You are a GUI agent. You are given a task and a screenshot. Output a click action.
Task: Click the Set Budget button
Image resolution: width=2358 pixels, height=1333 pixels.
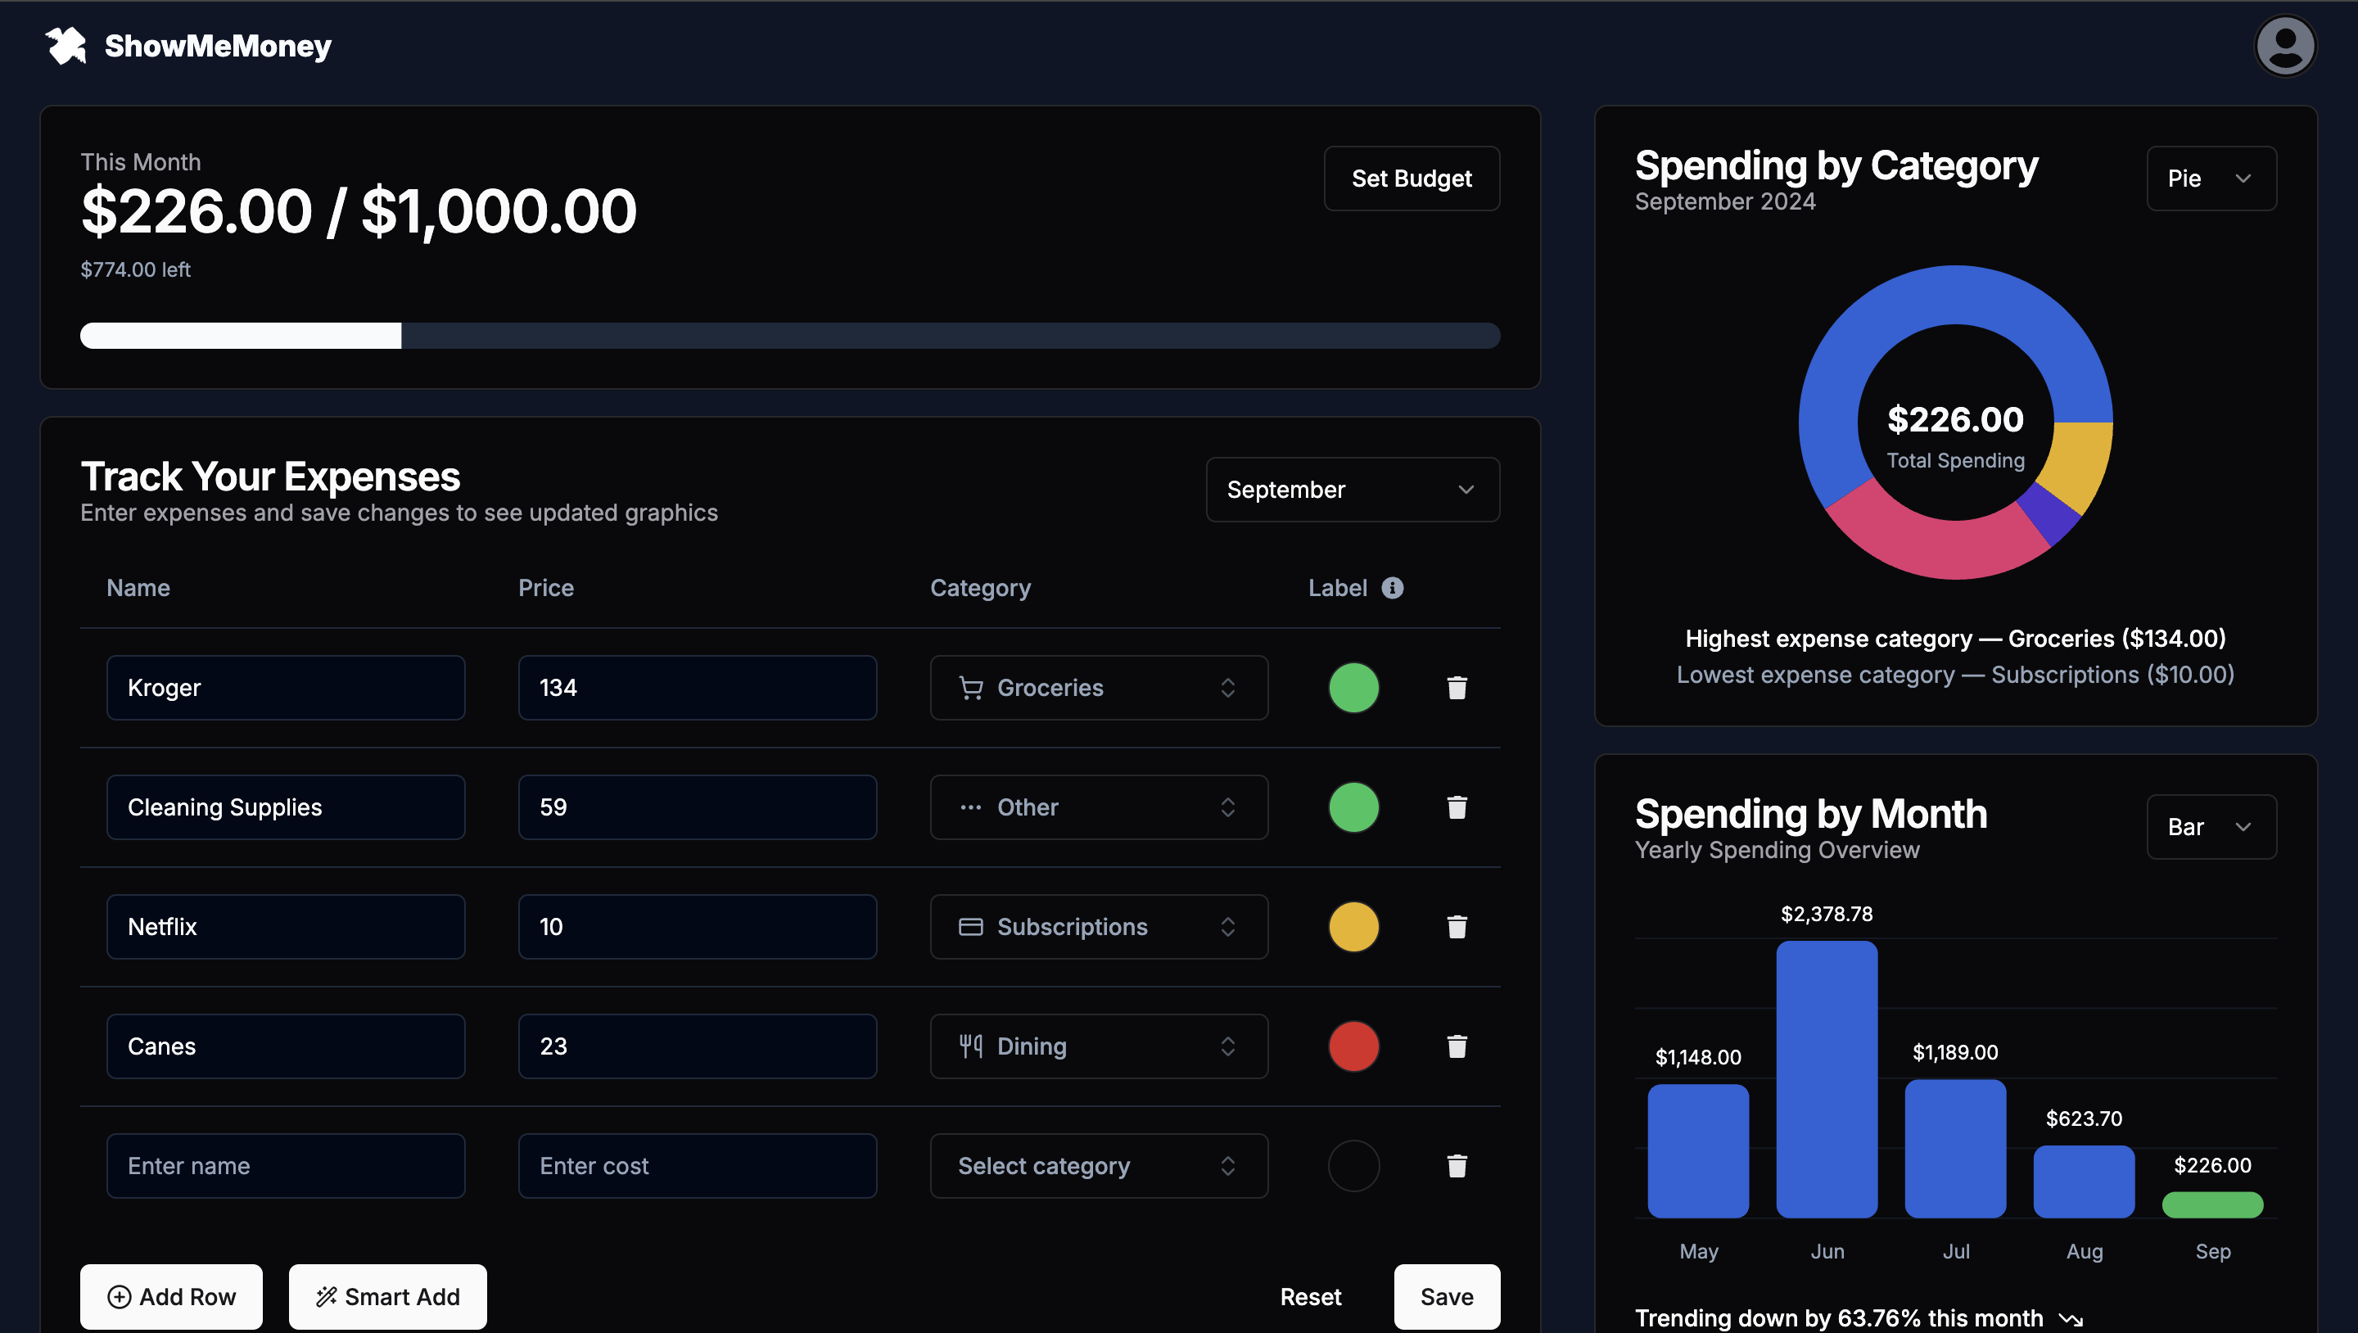click(x=1411, y=178)
